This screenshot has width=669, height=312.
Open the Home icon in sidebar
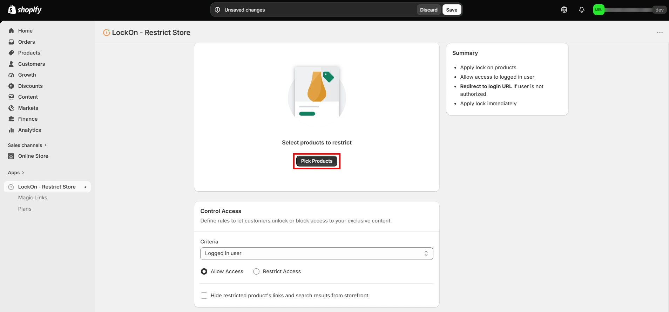(11, 31)
